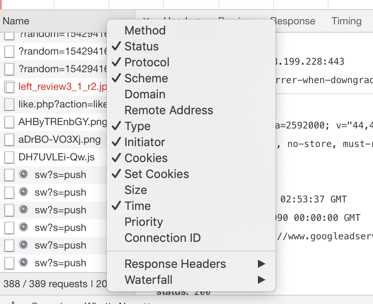
Task: Click the file icon next to aDrBO-VO3Xj.png
Action: pos(9,140)
